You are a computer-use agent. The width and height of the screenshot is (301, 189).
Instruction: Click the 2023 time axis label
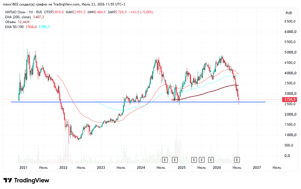point(101,168)
